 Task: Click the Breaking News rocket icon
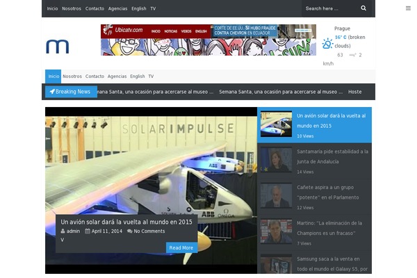pyautogui.click(x=52, y=92)
